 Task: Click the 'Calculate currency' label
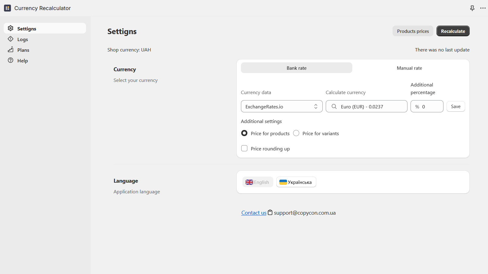click(346, 92)
